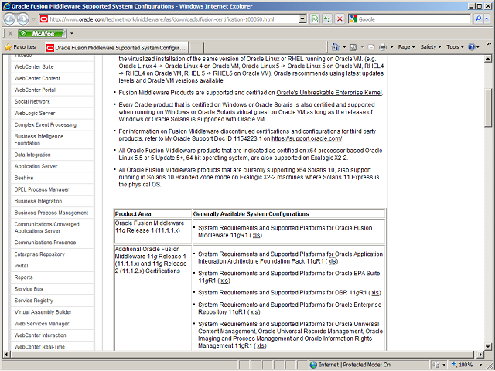
Task: Click the Home toolbar icon
Action: tap(336, 47)
